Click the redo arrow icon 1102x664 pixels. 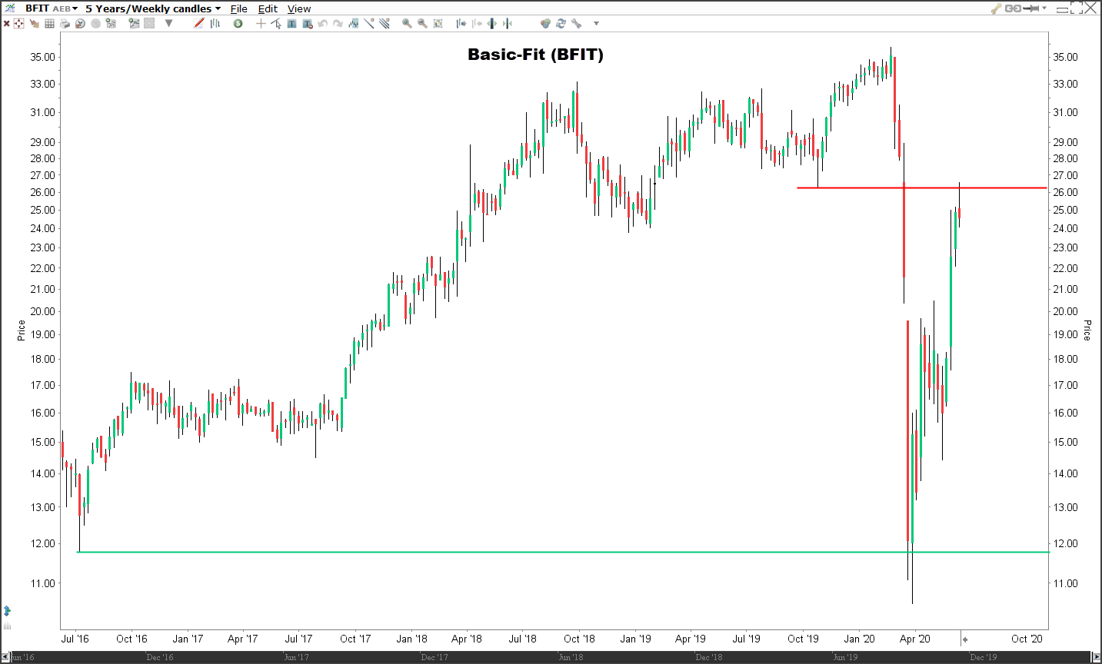pos(338,24)
